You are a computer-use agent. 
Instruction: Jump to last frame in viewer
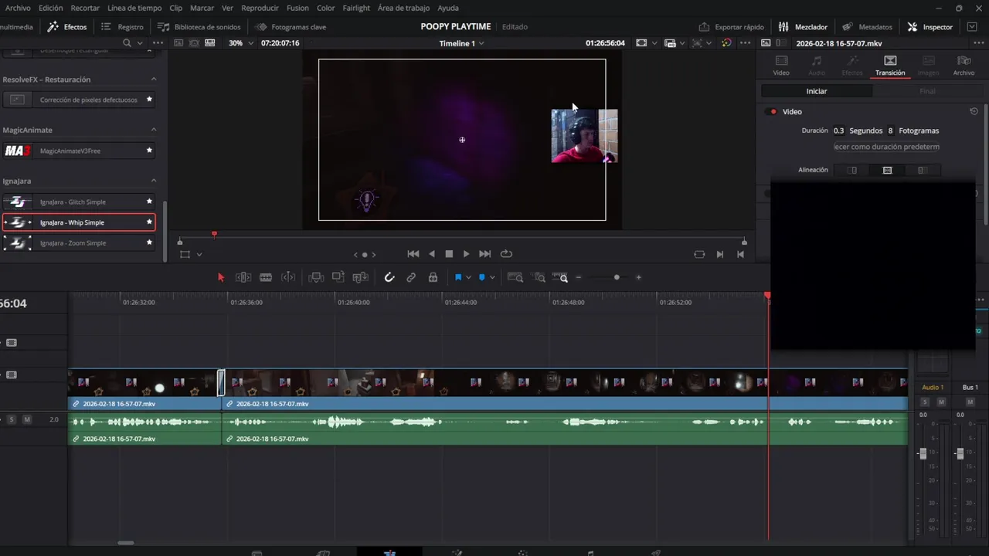click(485, 254)
